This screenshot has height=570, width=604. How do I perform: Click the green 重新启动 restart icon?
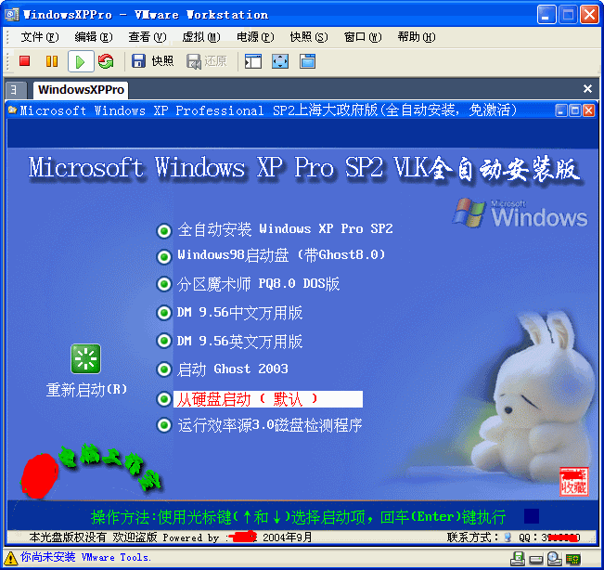click(x=86, y=359)
